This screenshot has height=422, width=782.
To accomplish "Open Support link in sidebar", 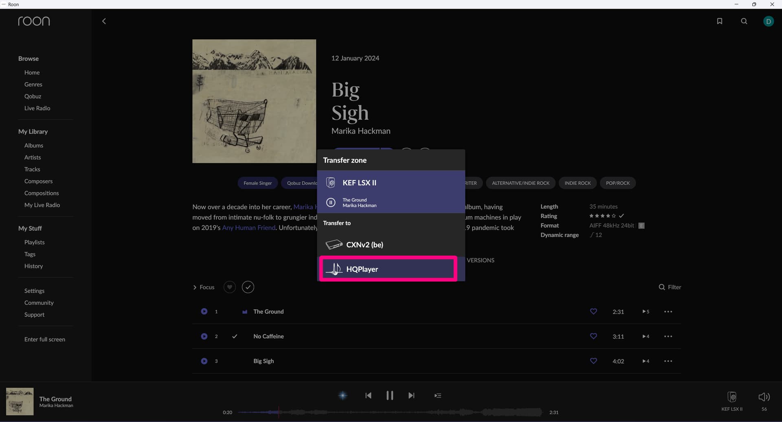I will (x=34, y=315).
